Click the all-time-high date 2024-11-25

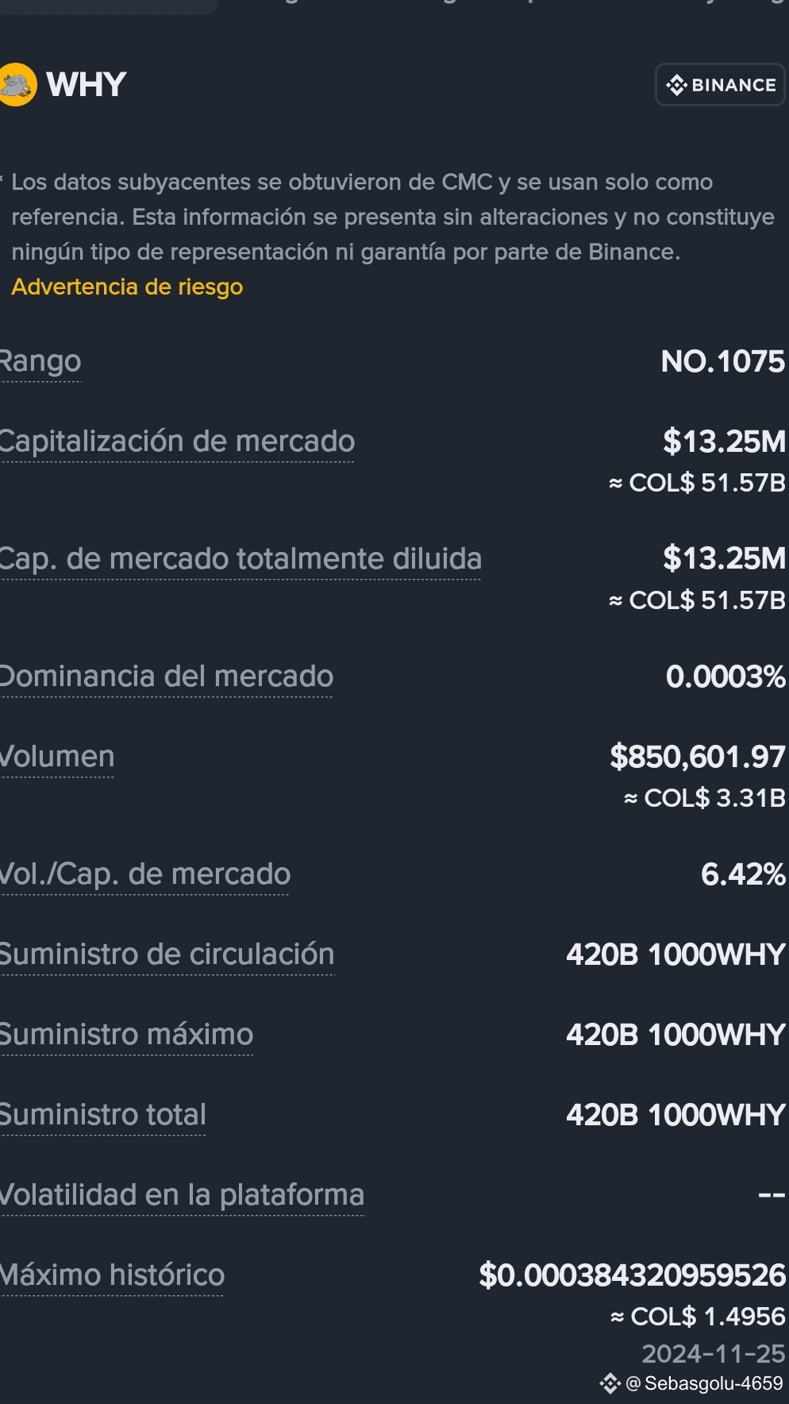[x=713, y=1353]
